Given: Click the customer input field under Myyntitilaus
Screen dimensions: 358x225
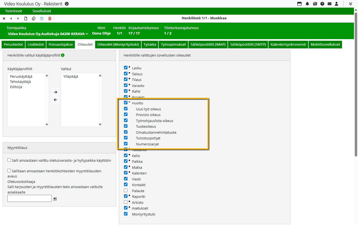Looking at the screenshot, I should click(x=29, y=198).
